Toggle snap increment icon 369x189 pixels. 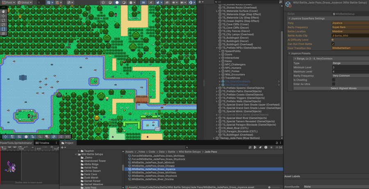tap(57, 2)
